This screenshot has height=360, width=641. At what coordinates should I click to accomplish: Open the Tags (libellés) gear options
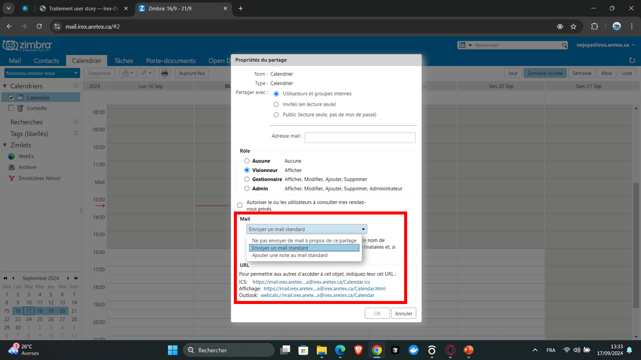coord(76,133)
